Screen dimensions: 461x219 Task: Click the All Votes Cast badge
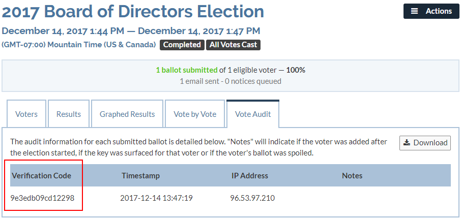click(x=233, y=45)
